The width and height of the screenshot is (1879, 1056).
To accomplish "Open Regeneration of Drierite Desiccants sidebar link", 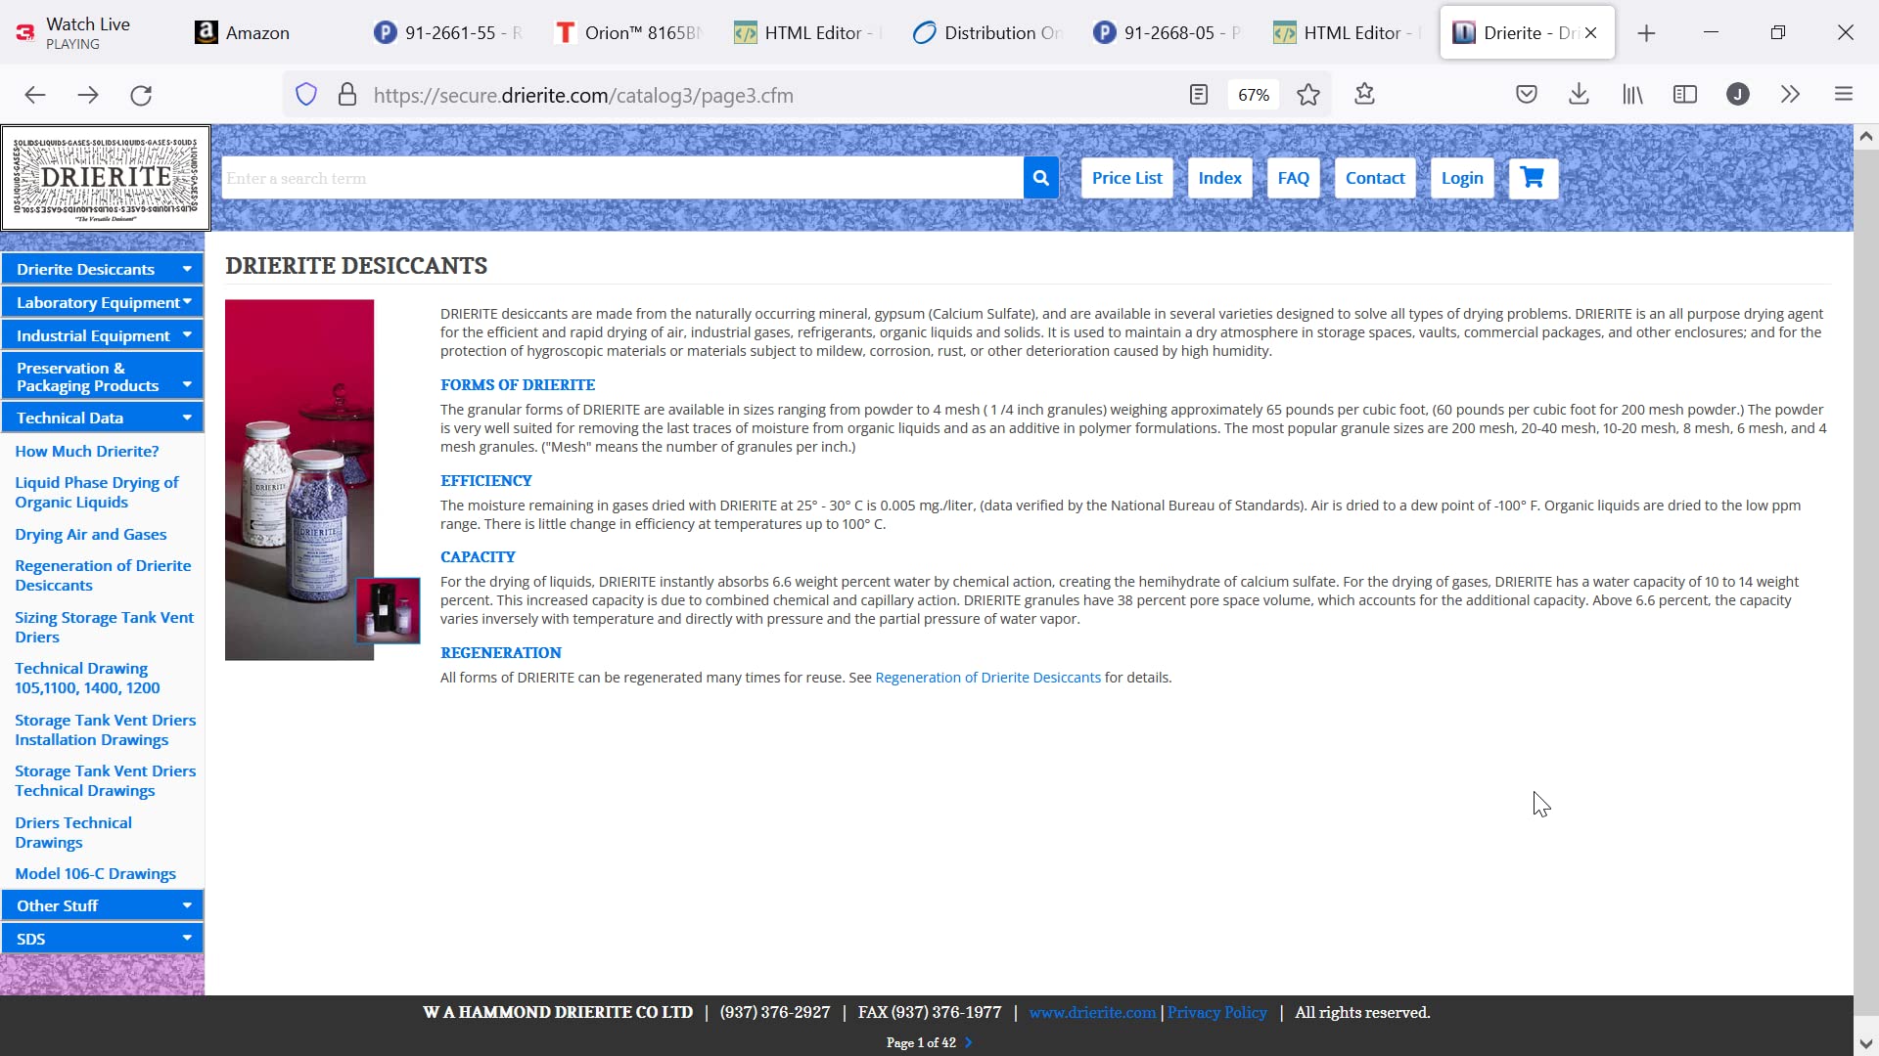I will point(103,575).
